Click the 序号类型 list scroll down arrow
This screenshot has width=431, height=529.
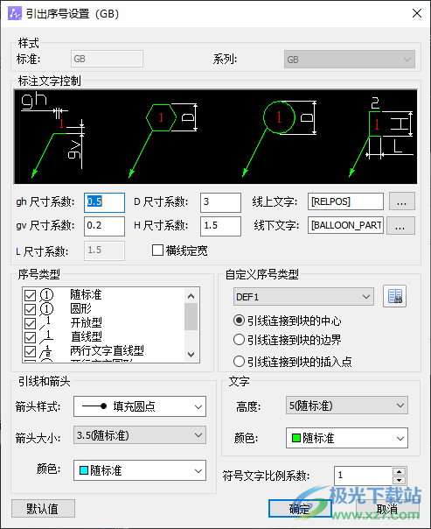click(191, 354)
